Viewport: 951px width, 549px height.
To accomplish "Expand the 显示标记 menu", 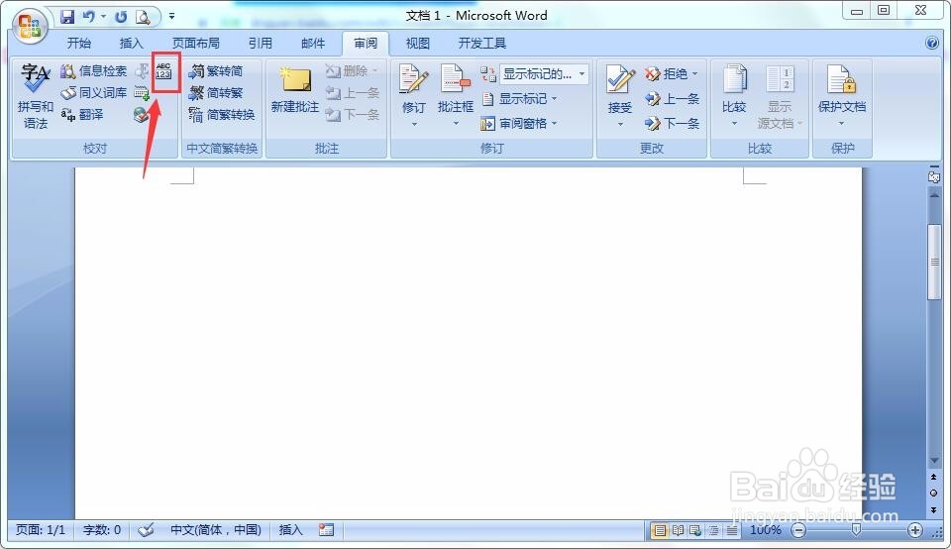I will (x=520, y=99).
